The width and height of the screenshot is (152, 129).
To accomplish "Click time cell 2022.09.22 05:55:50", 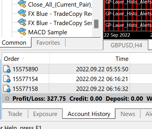I will (102, 69).
